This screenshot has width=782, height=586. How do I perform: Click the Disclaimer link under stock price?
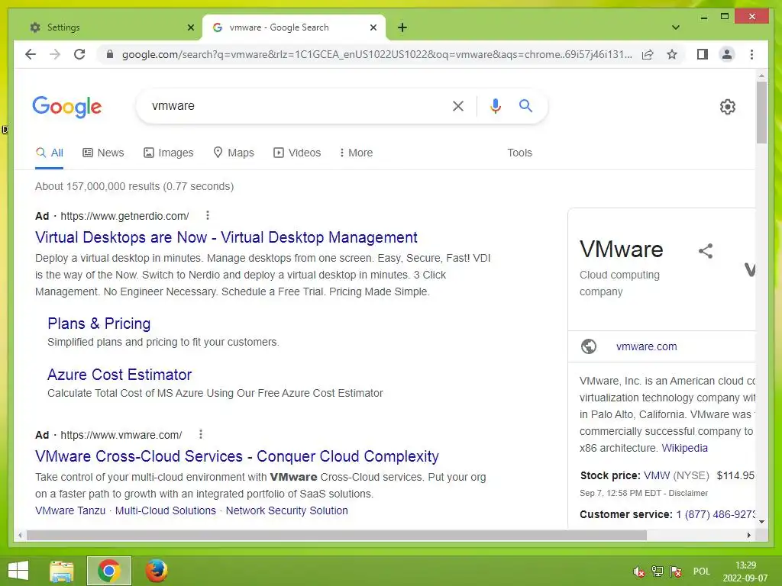(x=688, y=493)
